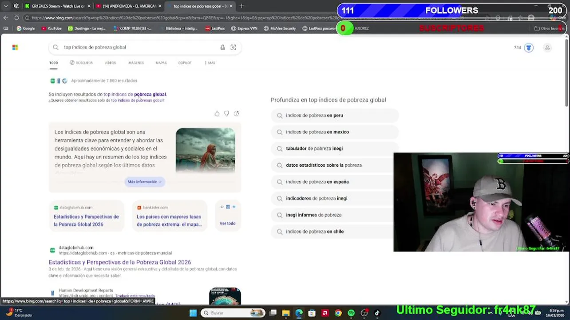The width and height of the screenshot is (570, 320).
Task: Open TikTok from taskbar
Action: 377,313
